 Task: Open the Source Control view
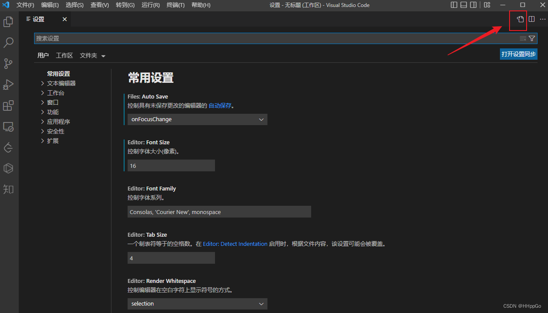8,64
